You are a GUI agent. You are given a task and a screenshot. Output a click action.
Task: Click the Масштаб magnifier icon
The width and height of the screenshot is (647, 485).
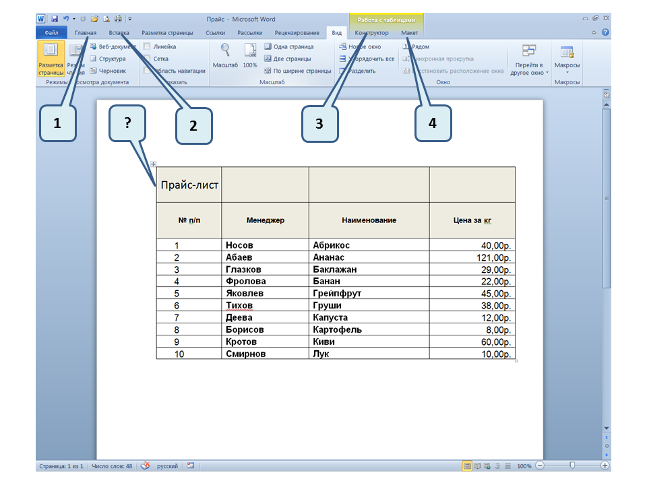pos(225,51)
